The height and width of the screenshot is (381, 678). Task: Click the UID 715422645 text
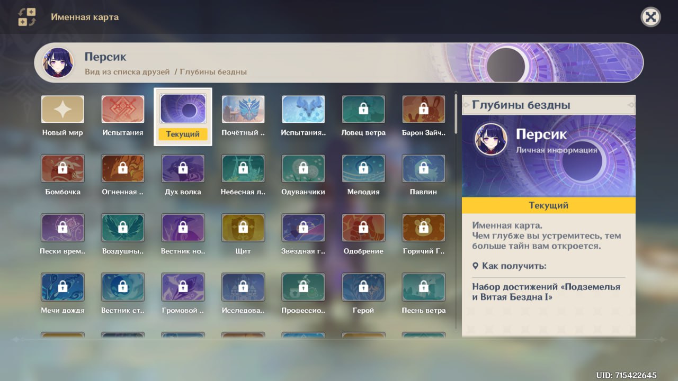[627, 375]
